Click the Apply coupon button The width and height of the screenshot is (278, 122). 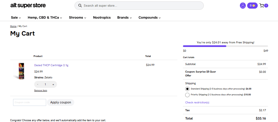click(61, 102)
